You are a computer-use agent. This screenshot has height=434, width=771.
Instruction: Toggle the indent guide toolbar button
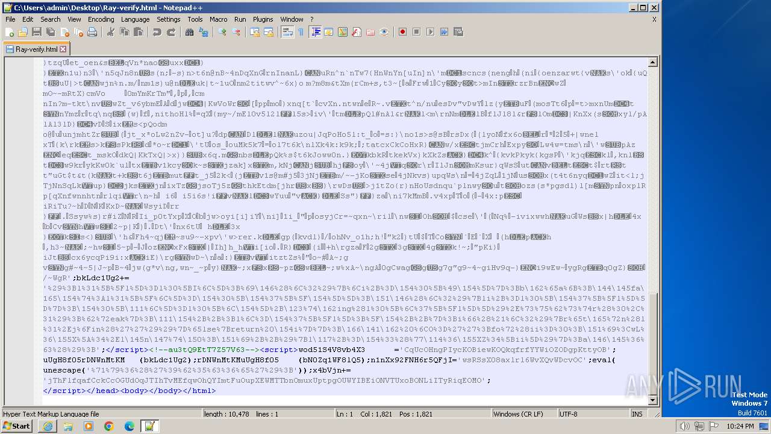tap(315, 32)
